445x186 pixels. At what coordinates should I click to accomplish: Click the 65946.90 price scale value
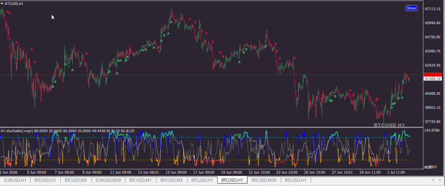433,23
